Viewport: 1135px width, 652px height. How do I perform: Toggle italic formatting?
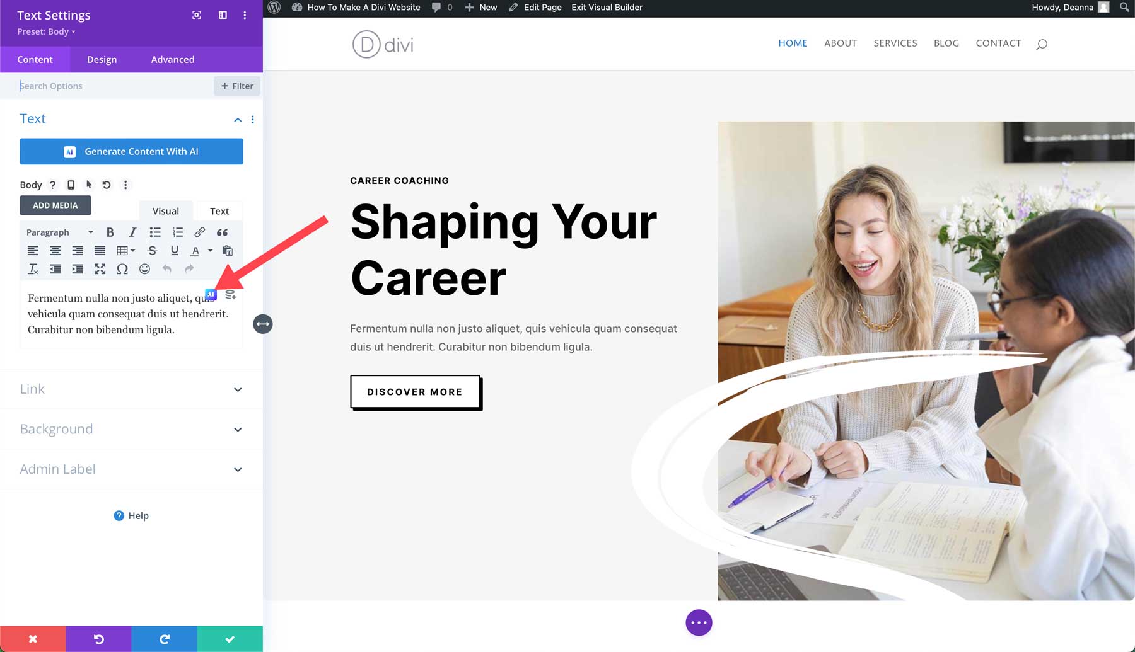pyautogui.click(x=132, y=232)
